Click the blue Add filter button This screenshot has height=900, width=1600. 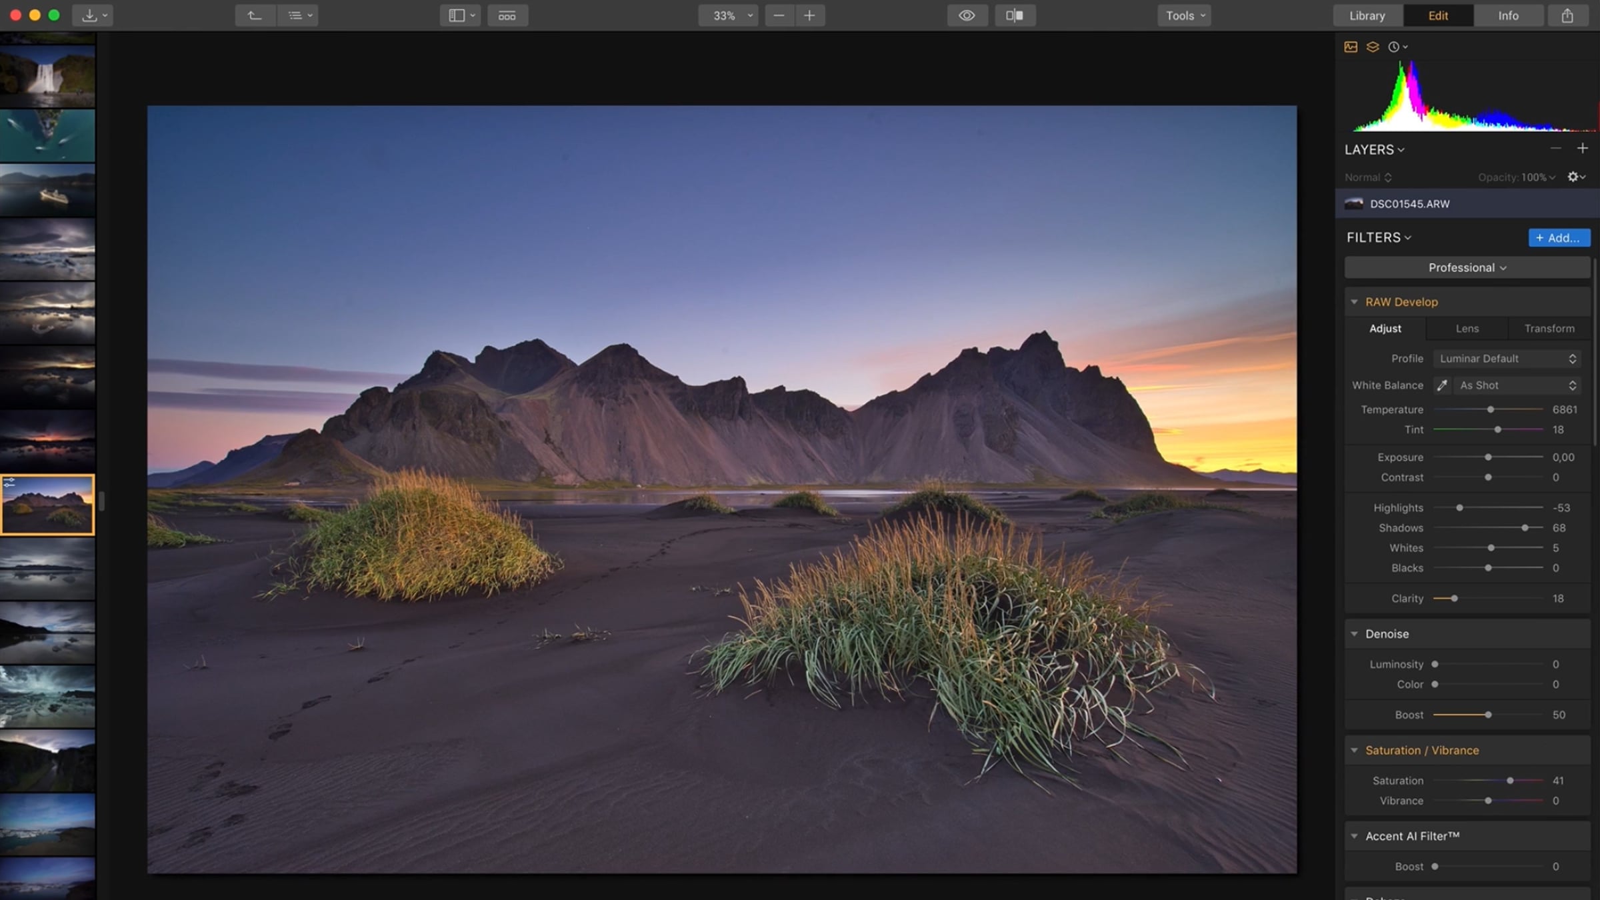[x=1559, y=238]
